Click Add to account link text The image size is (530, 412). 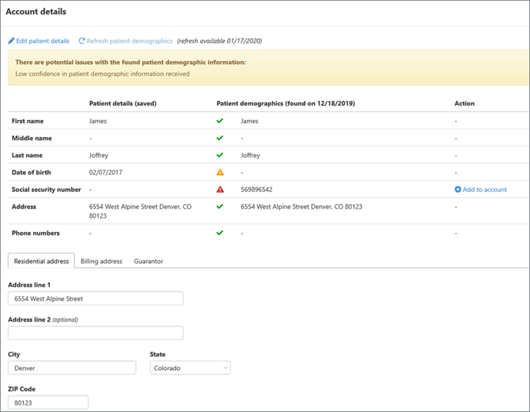pyautogui.click(x=484, y=189)
